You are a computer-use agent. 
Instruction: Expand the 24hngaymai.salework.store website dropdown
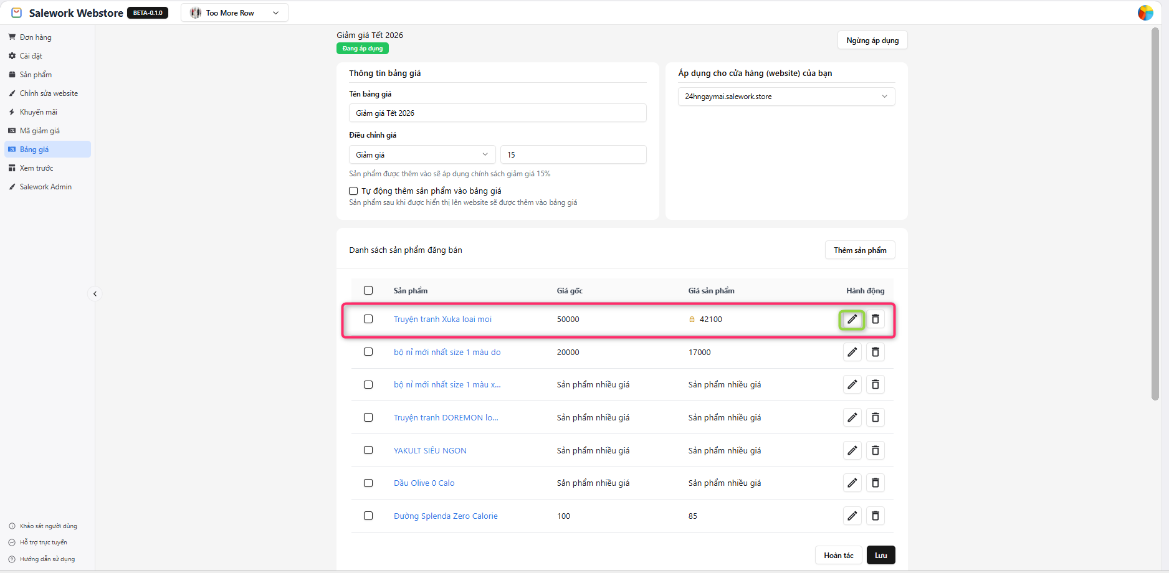[x=786, y=97]
